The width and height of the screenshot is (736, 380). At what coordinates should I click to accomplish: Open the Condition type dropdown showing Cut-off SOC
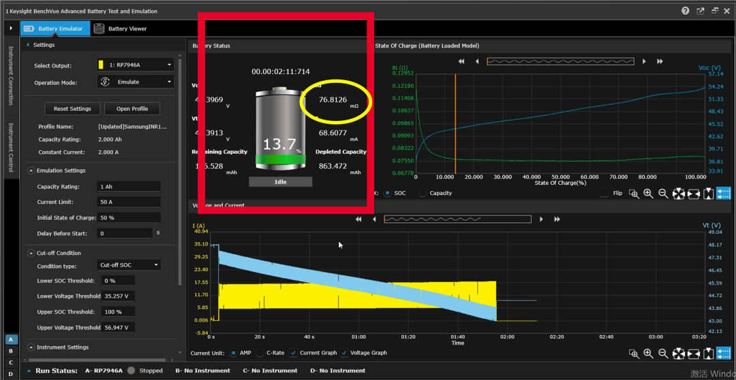tap(129, 265)
